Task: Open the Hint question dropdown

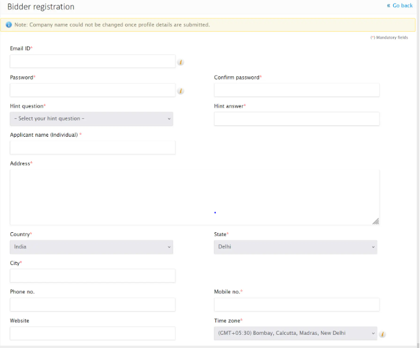Action: click(x=91, y=119)
